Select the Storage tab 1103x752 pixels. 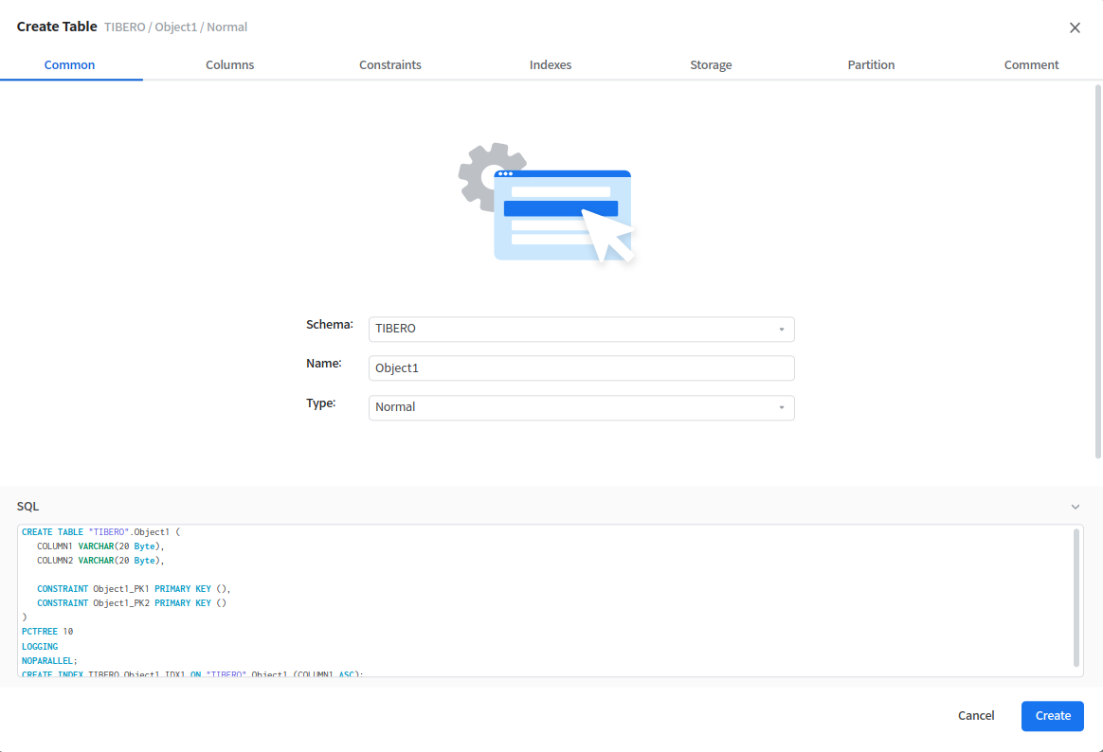coord(711,64)
